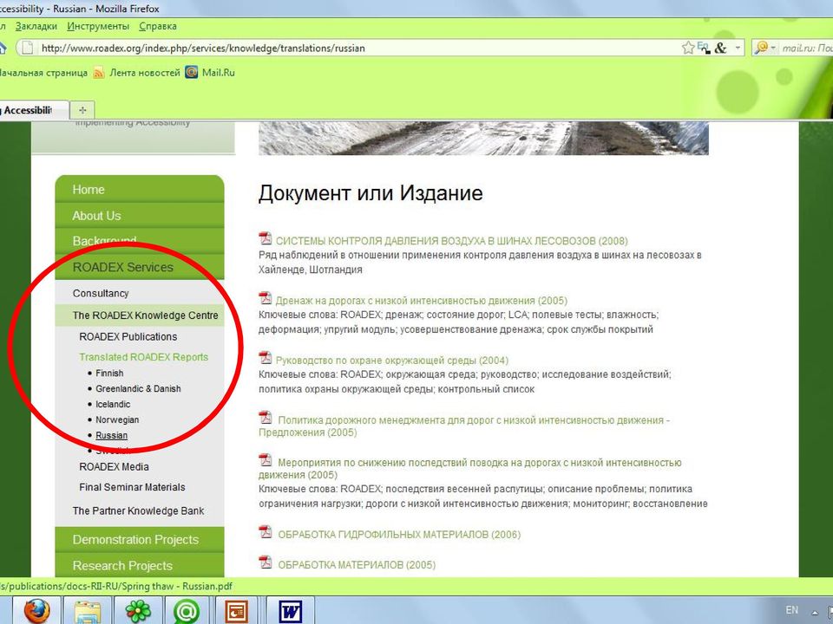Click the page icon left of the URL
Image resolution: width=833 pixels, height=624 pixels.
click(27, 48)
